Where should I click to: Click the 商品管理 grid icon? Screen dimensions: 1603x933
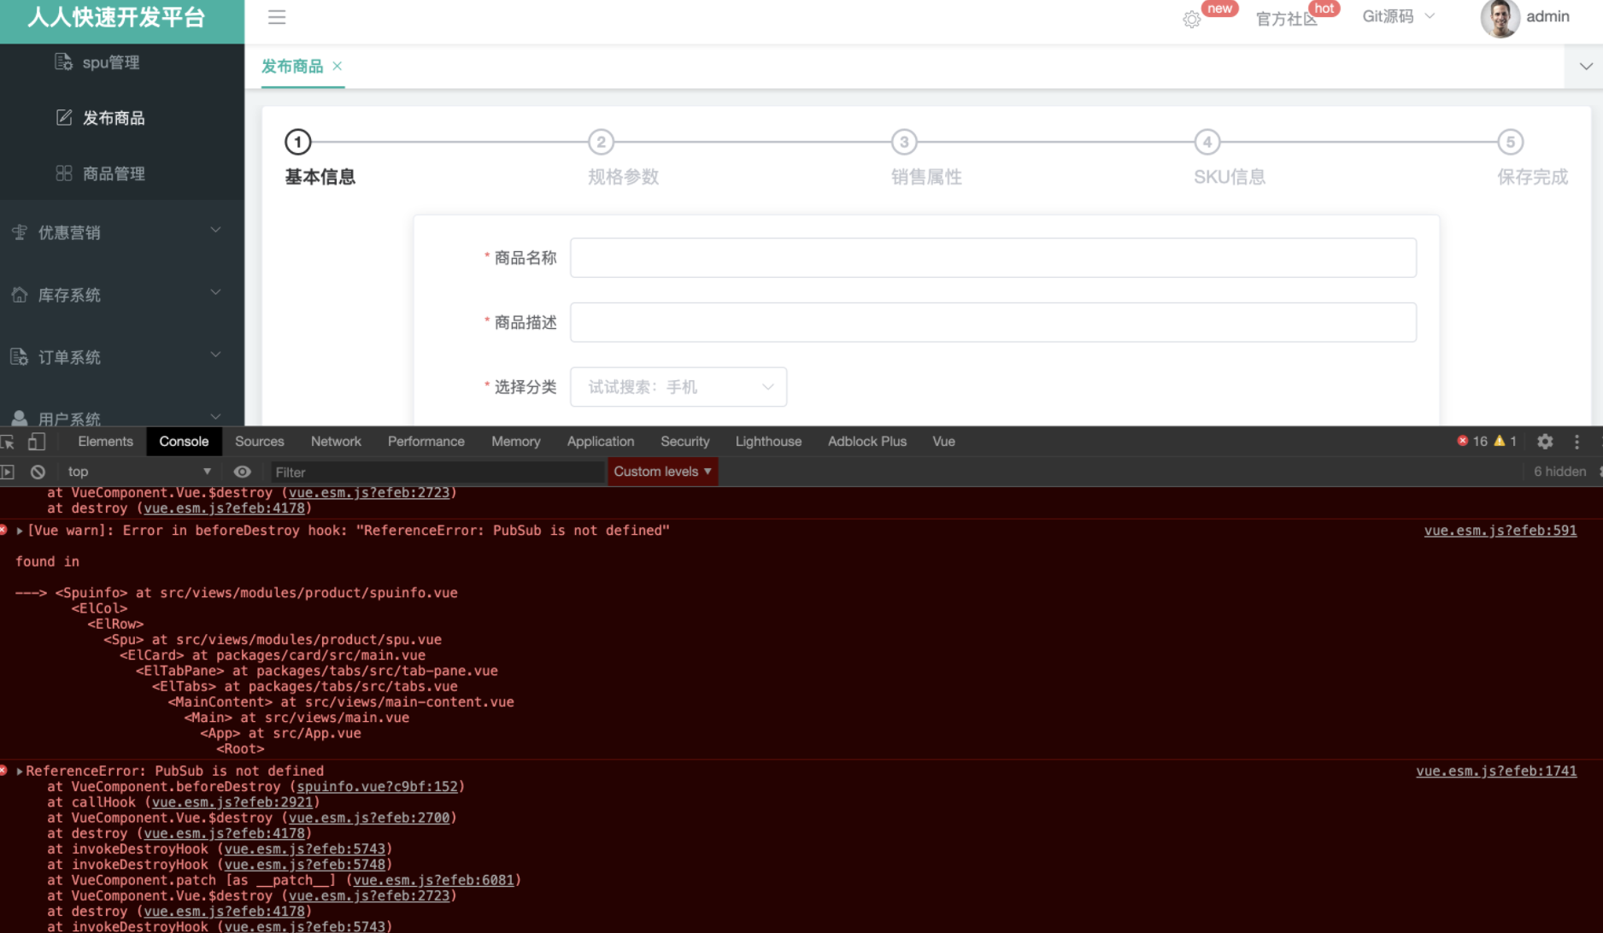pos(64,173)
